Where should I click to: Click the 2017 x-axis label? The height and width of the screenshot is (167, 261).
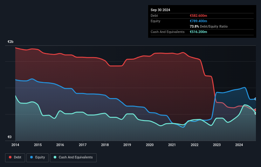click(83, 145)
